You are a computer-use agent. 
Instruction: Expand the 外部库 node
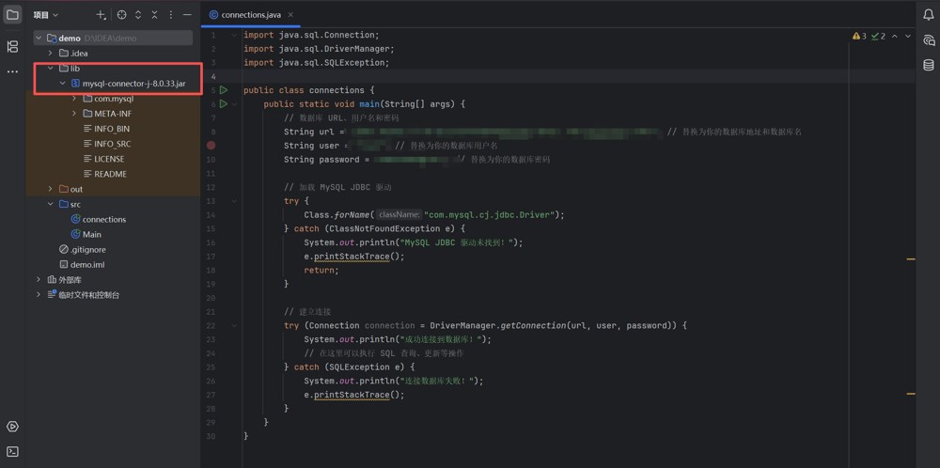pos(39,280)
